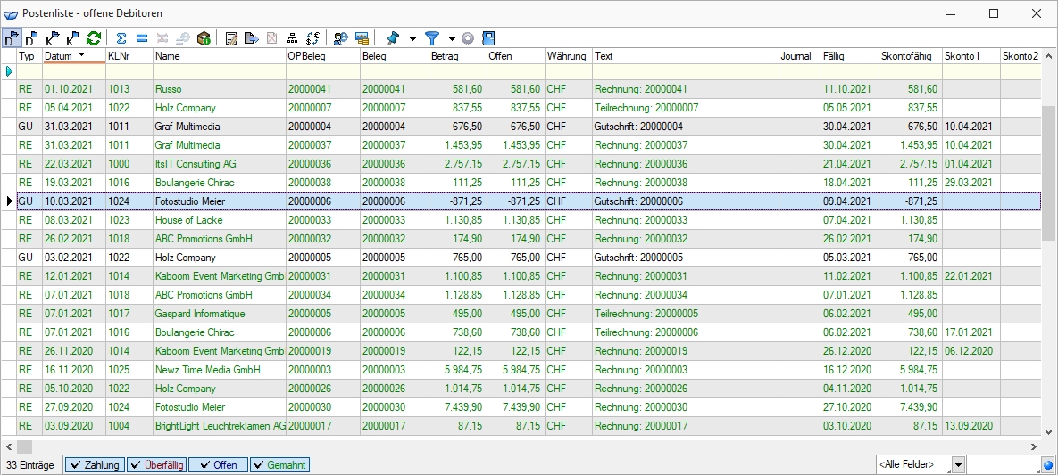The width and height of the screenshot is (1058, 475).
Task: Click the blue pin icon
Action: (x=394, y=38)
